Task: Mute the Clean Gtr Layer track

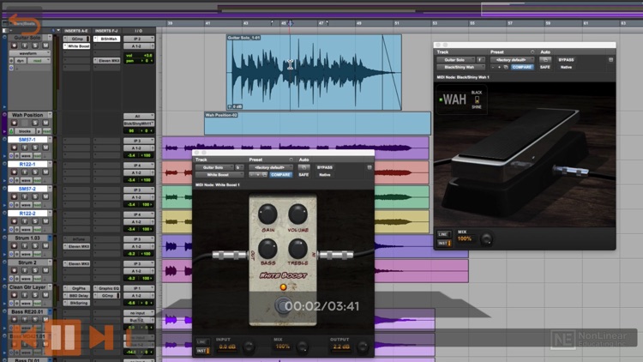Action: [45, 295]
